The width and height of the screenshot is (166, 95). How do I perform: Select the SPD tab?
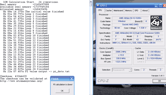136,11
